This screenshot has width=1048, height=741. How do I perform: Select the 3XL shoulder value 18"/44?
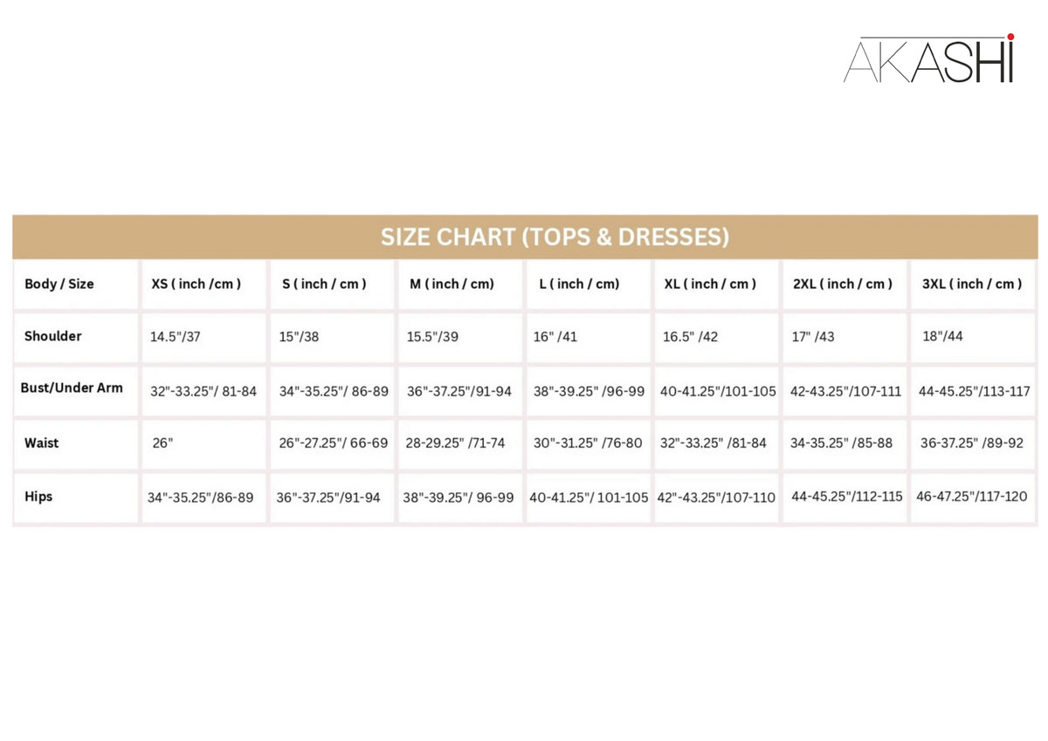coord(942,336)
